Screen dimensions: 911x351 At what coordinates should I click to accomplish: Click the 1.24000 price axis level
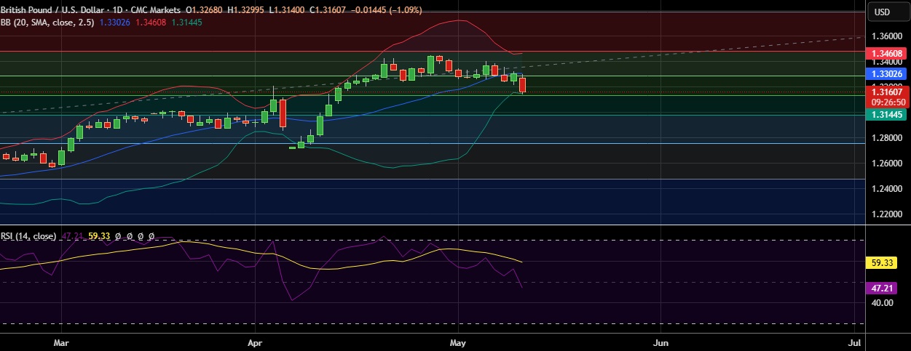pyautogui.click(x=888, y=189)
